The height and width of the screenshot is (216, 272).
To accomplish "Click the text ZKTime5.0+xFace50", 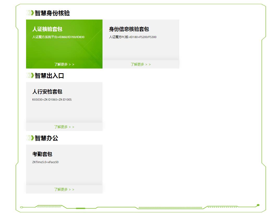I will pos(45,162).
